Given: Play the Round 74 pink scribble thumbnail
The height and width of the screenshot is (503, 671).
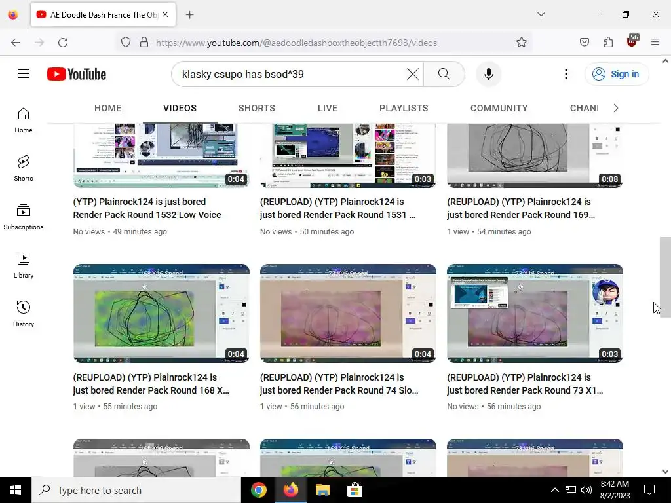Looking at the screenshot, I should pyautogui.click(x=348, y=313).
